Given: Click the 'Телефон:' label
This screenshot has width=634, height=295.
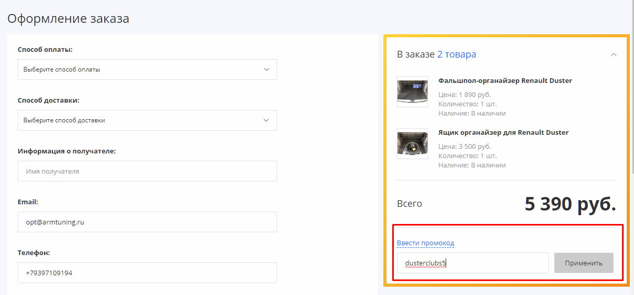Looking at the screenshot, I should coord(33,253).
